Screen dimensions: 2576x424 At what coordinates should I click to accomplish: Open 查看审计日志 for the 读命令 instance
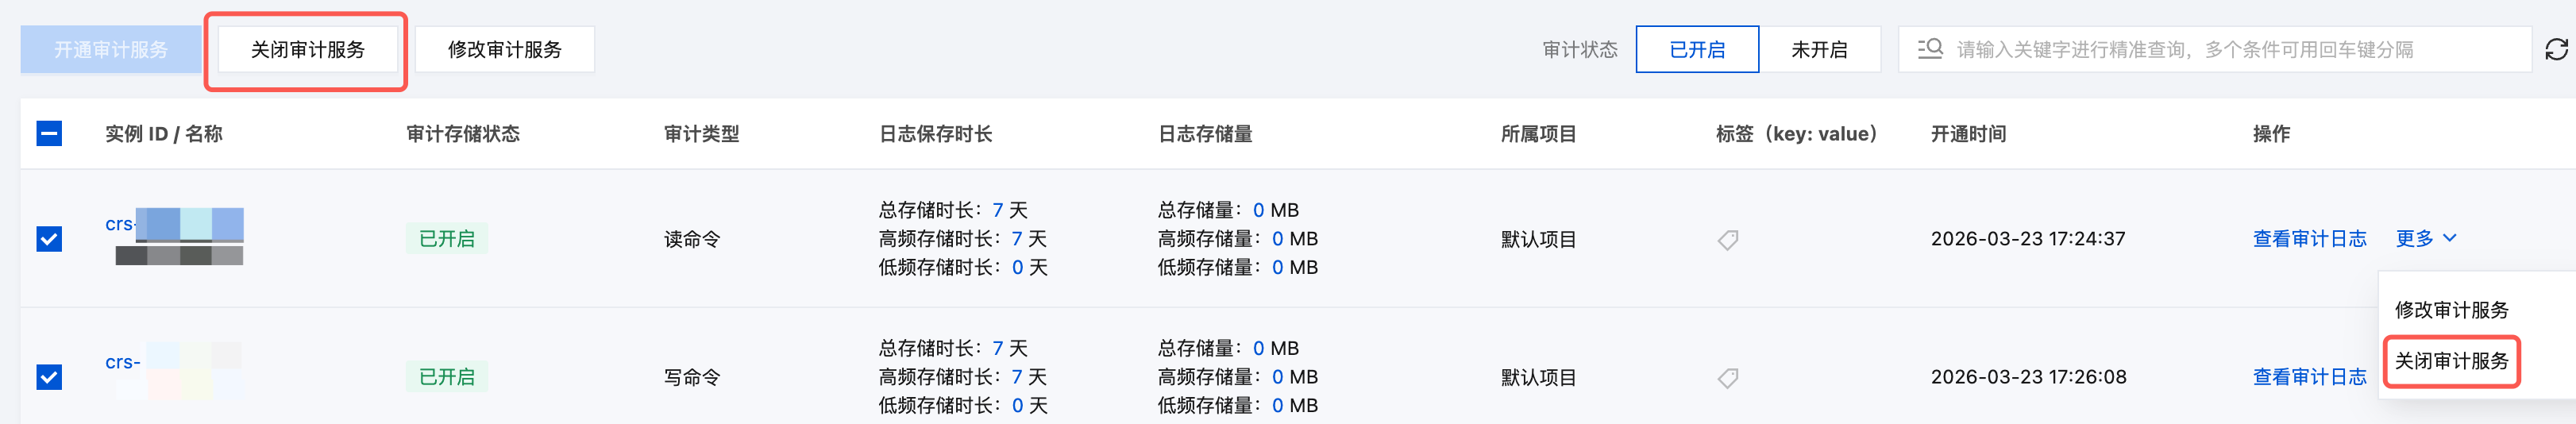2309,239
